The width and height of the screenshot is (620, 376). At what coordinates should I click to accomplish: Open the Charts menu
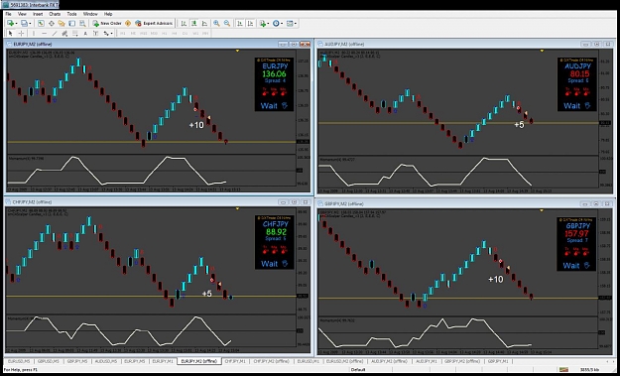pyautogui.click(x=55, y=14)
